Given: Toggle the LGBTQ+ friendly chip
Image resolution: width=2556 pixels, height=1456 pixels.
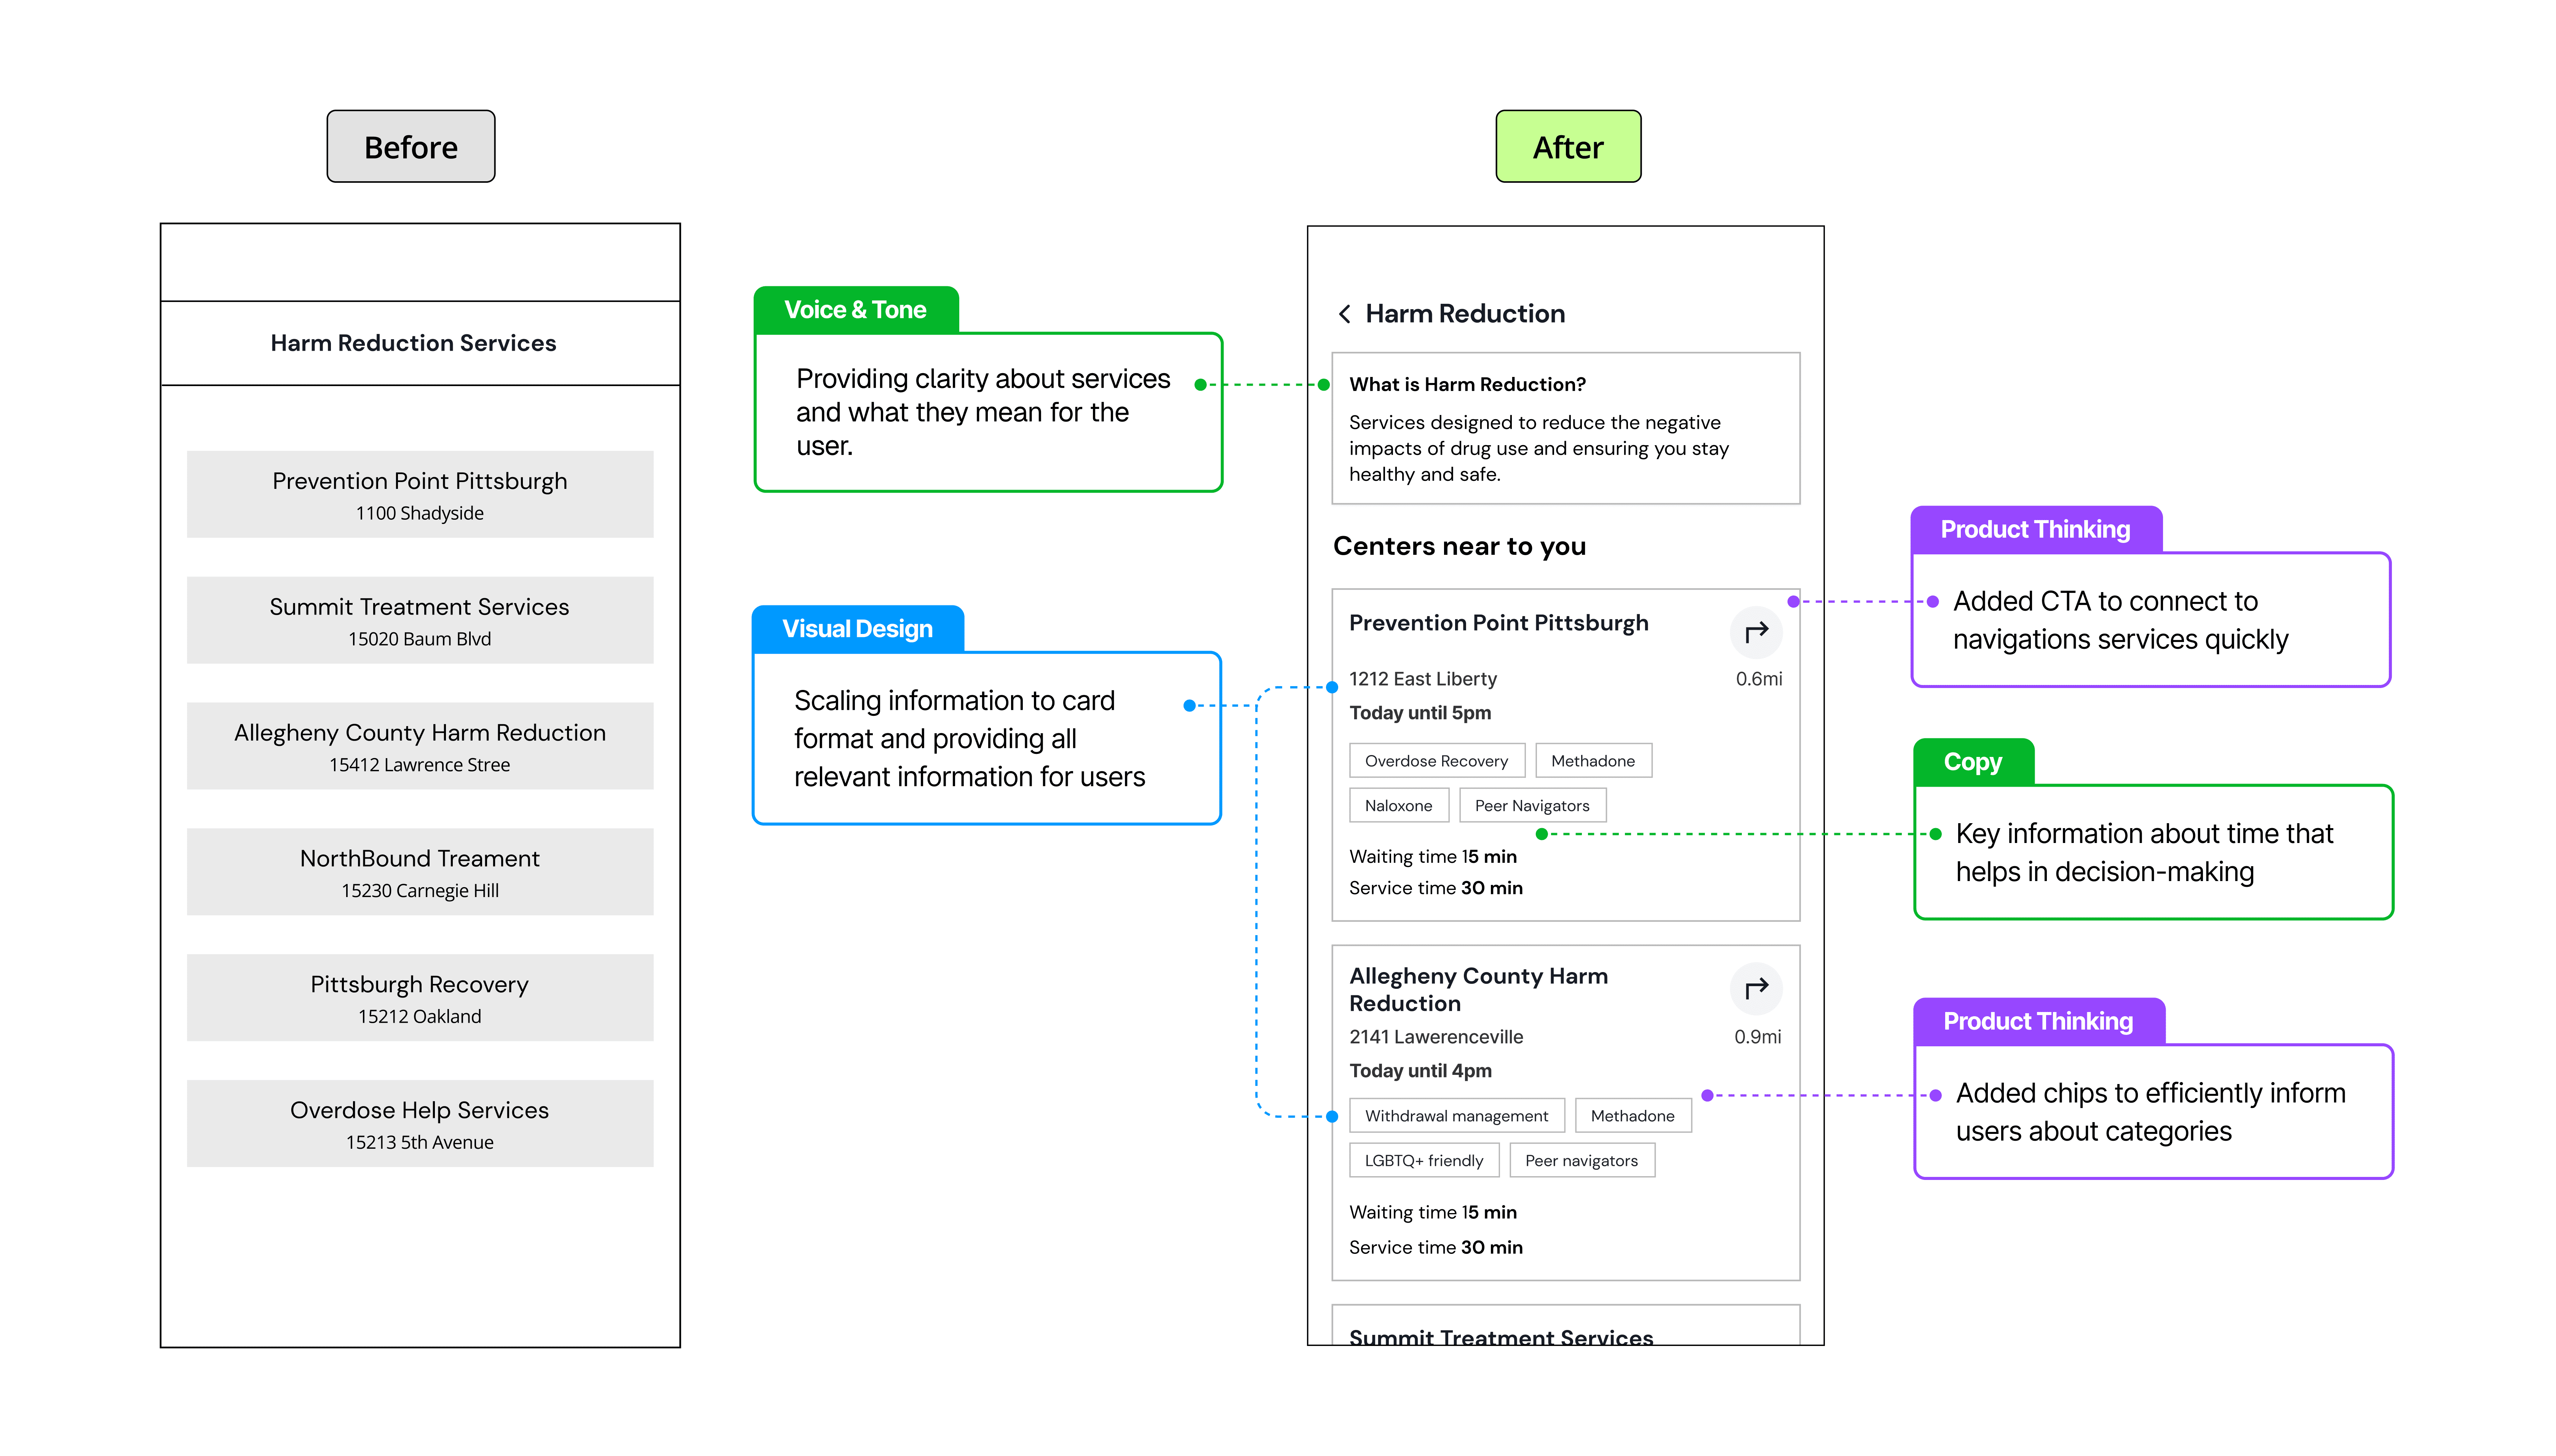Looking at the screenshot, I should coord(1424,1161).
